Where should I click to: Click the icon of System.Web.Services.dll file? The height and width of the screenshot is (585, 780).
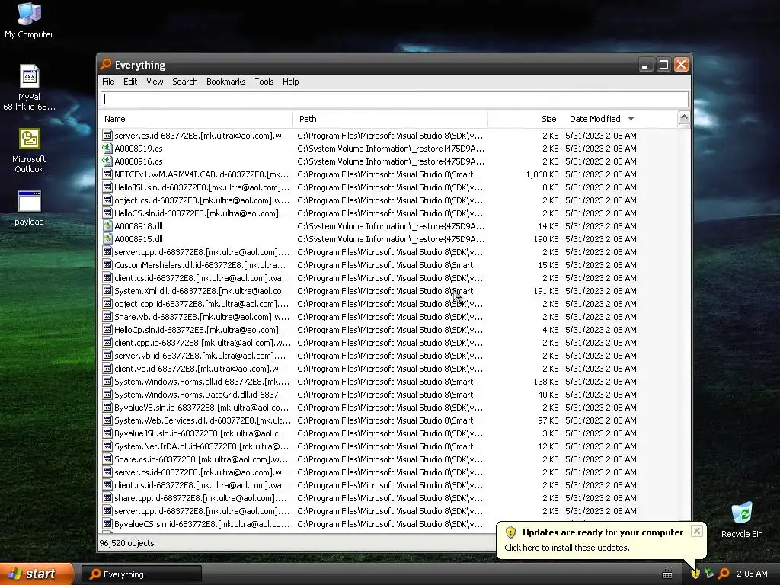click(x=107, y=420)
